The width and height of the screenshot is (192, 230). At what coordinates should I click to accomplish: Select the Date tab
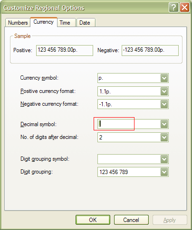coord(86,23)
